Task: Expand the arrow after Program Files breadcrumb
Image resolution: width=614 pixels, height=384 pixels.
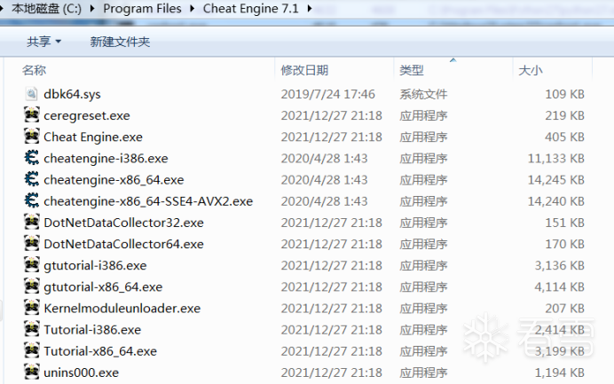Action: (193, 8)
